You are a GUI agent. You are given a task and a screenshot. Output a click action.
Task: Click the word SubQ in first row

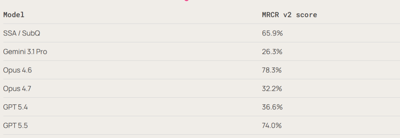click(31, 33)
